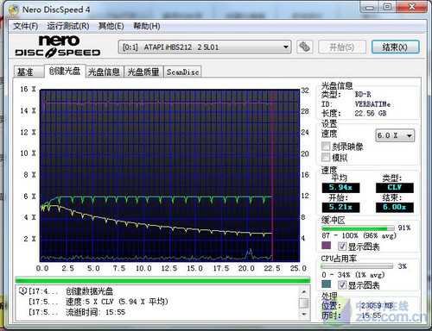Click the VERBATIMe disc ID text
The width and height of the screenshot is (432, 331).
(x=372, y=104)
